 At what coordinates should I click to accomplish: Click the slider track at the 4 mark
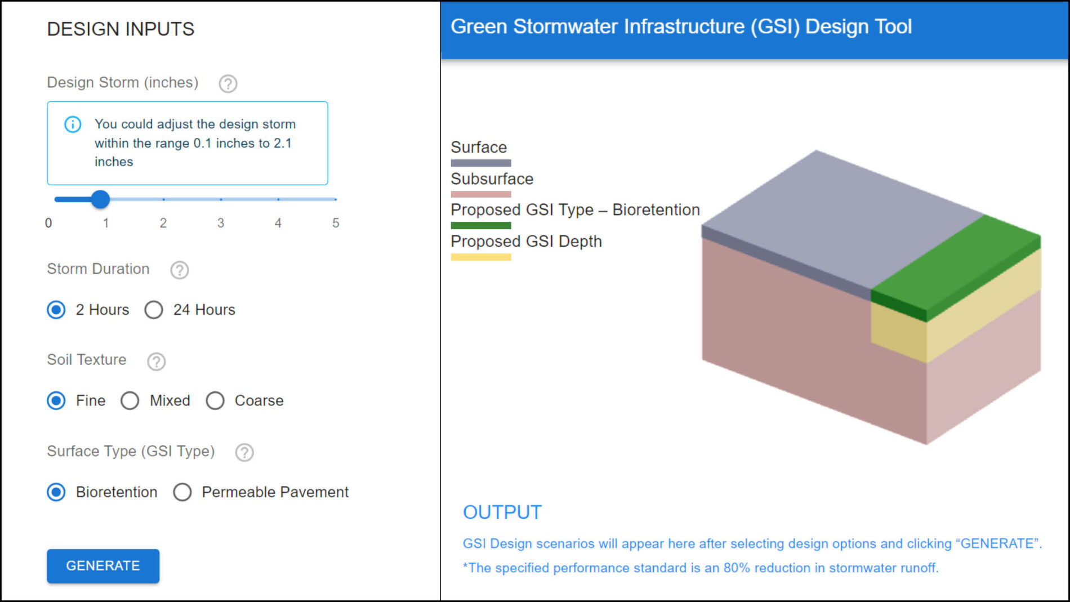click(278, 199)
